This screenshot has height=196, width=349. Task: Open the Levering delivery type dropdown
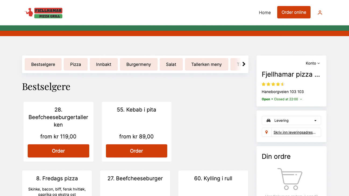click(291, 121)
